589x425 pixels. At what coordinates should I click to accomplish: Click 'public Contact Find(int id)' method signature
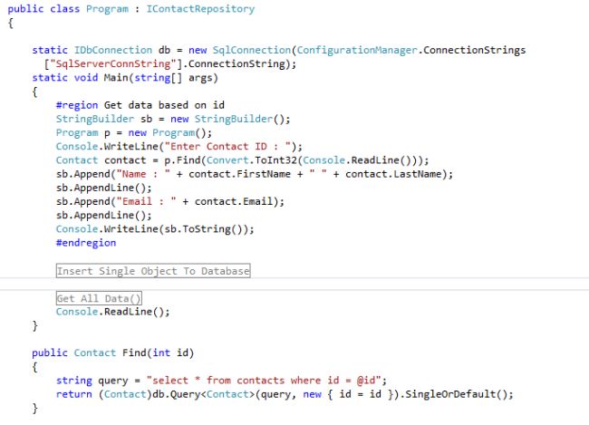(x=113, y=353)
